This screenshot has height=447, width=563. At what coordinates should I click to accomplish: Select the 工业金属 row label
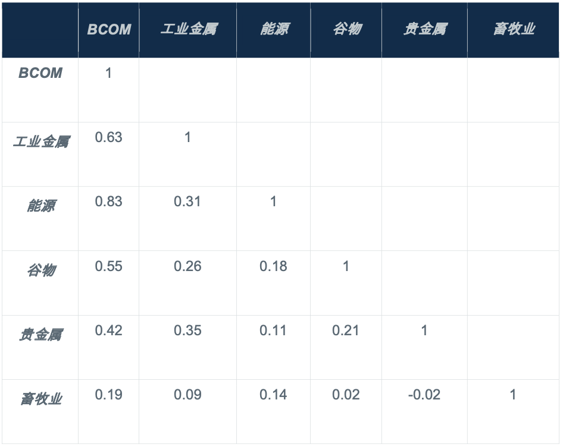click(40, 142)
